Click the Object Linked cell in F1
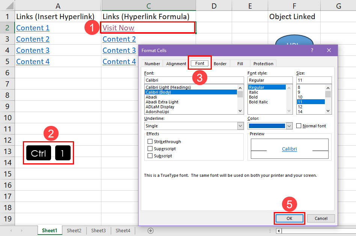This screenshot has width=356, height=236. point(294,16)
